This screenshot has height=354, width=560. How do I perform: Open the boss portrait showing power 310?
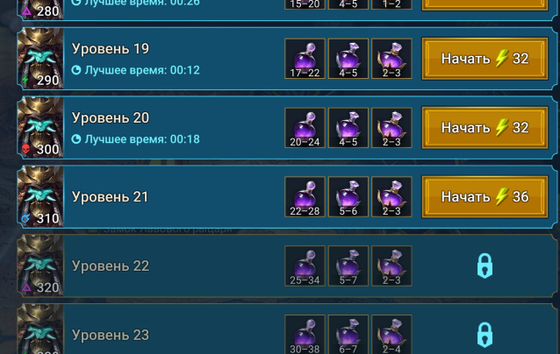[40, 197]
